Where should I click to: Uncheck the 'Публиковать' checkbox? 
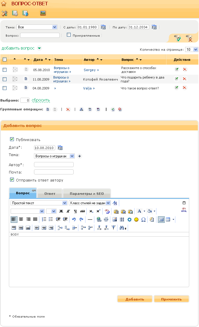[12, 139]
